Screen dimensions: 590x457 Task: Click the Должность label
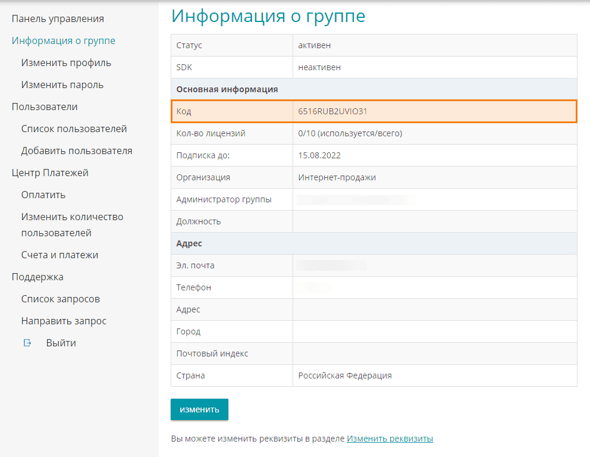coord(198,221)
